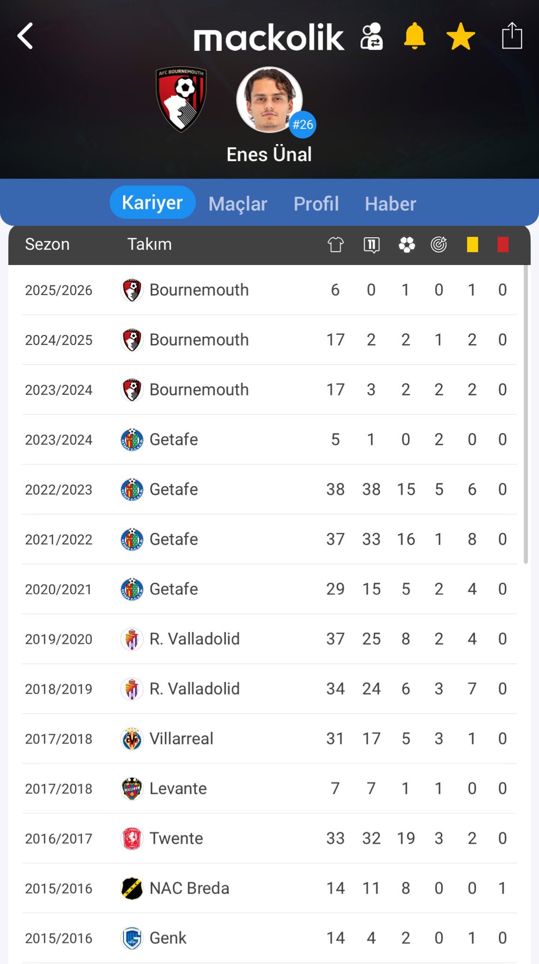This screenshot has width=539, height=964.
Task: Tap the red card column header
Action: pyautogui.click(x=503, y=245)
